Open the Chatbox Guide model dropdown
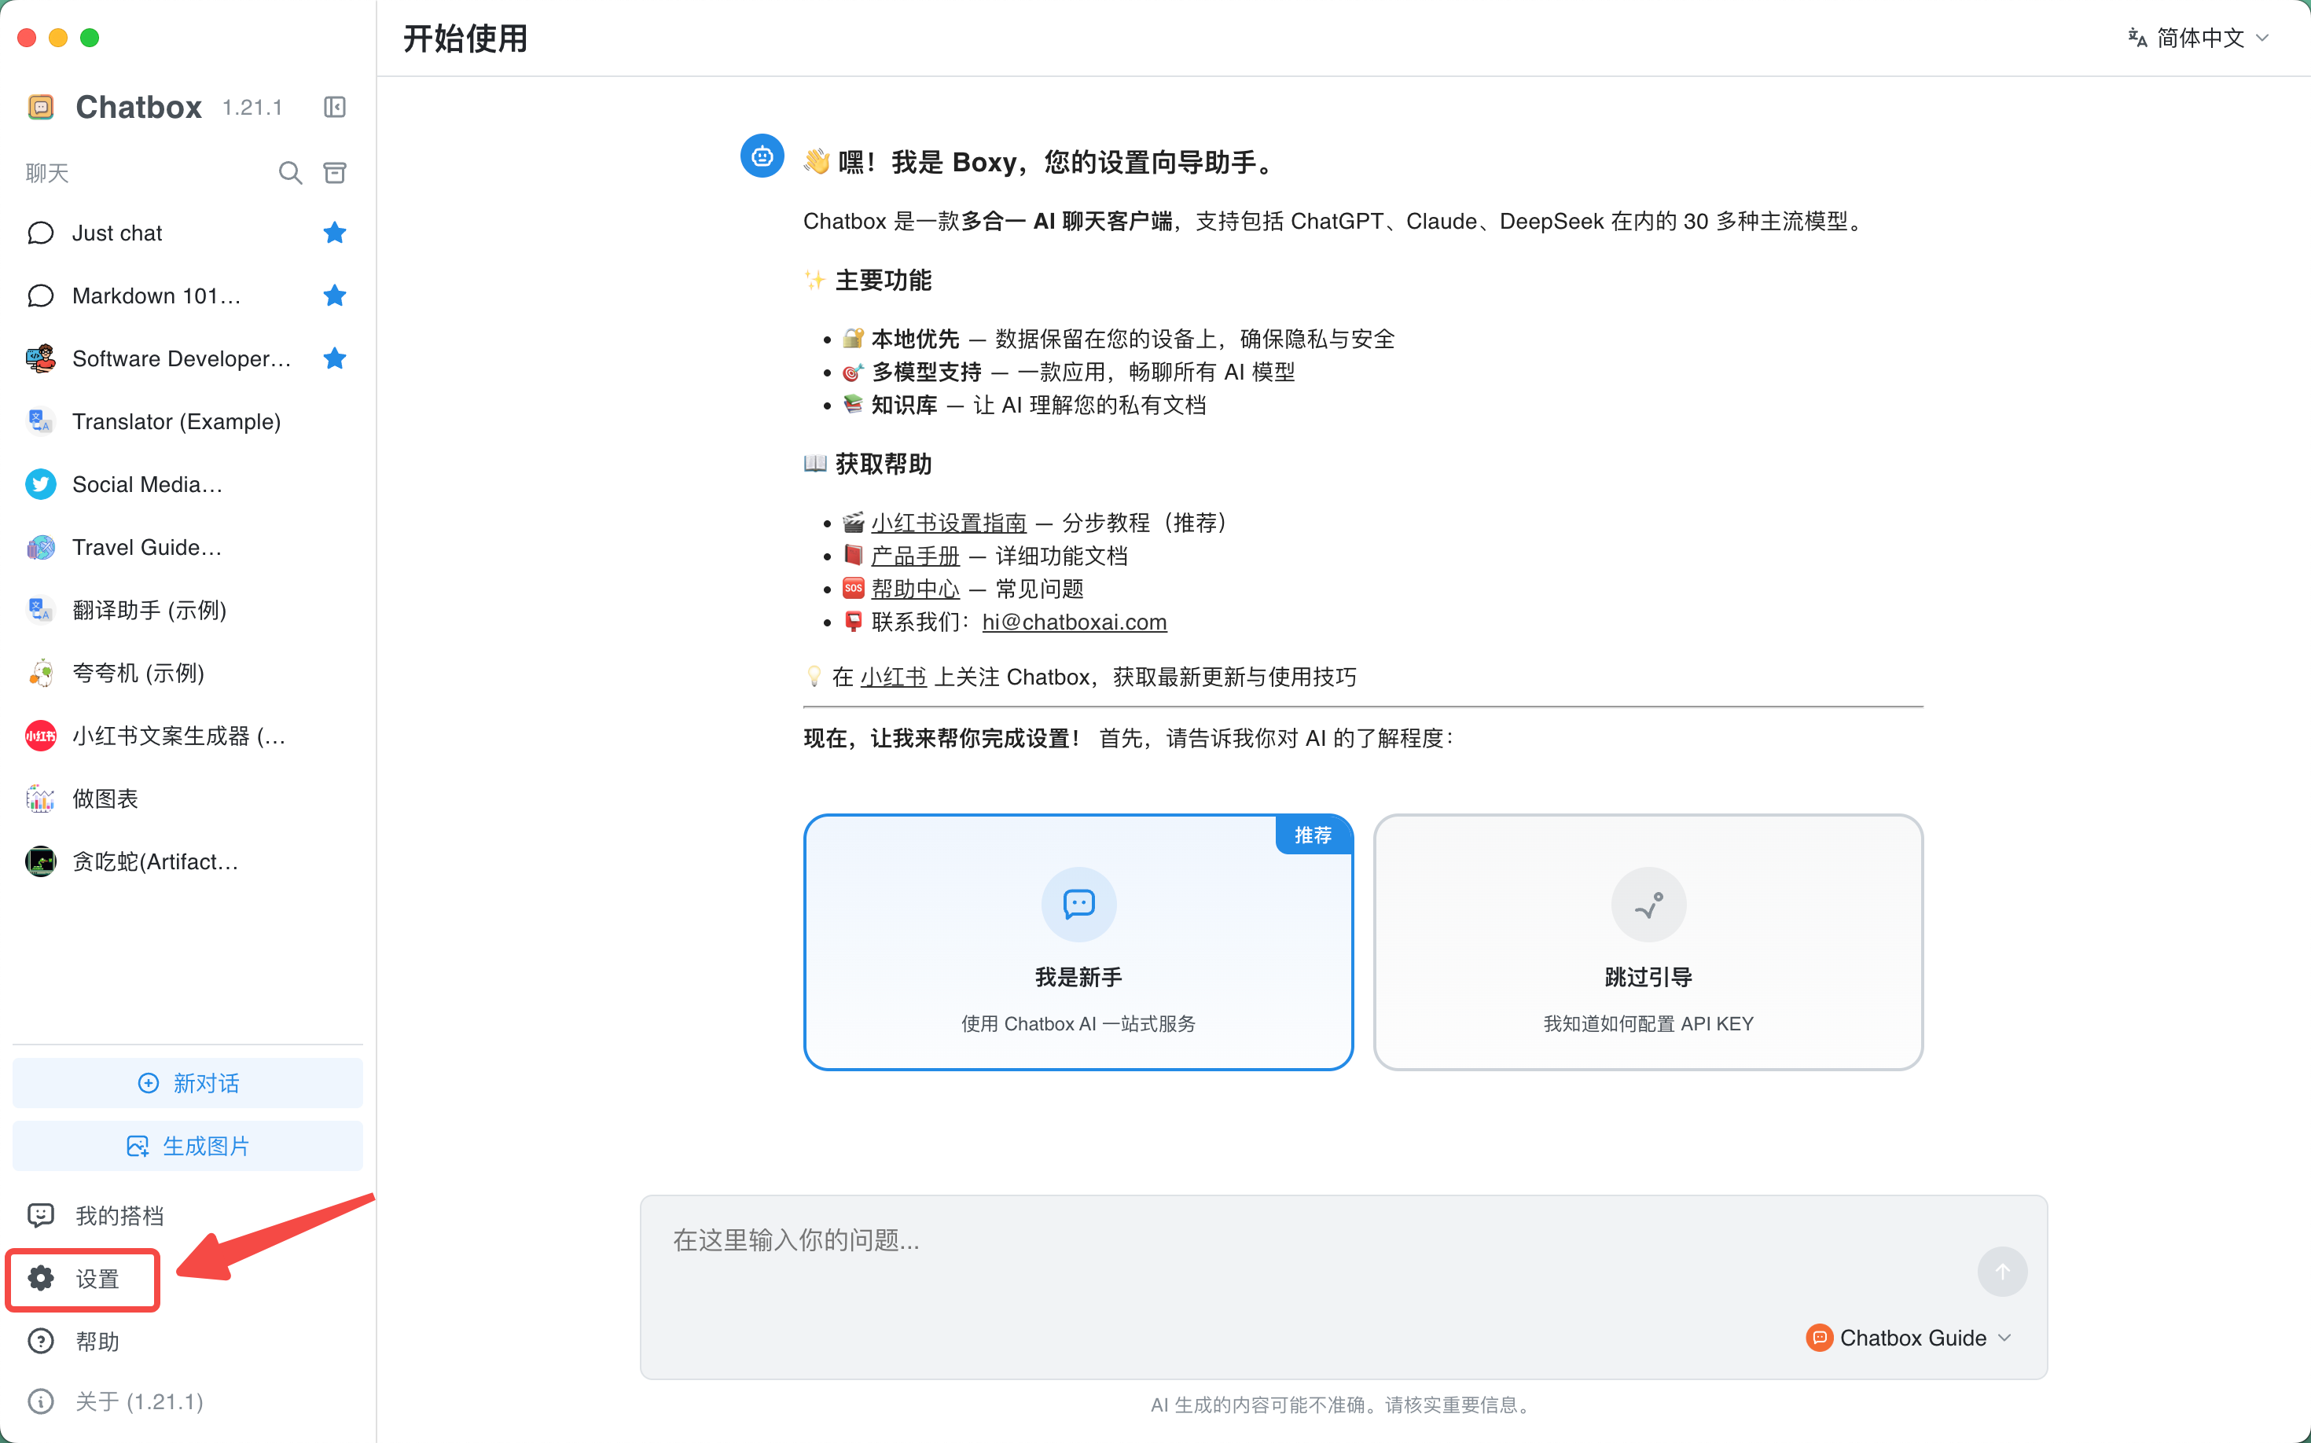 point(1909,1338)
